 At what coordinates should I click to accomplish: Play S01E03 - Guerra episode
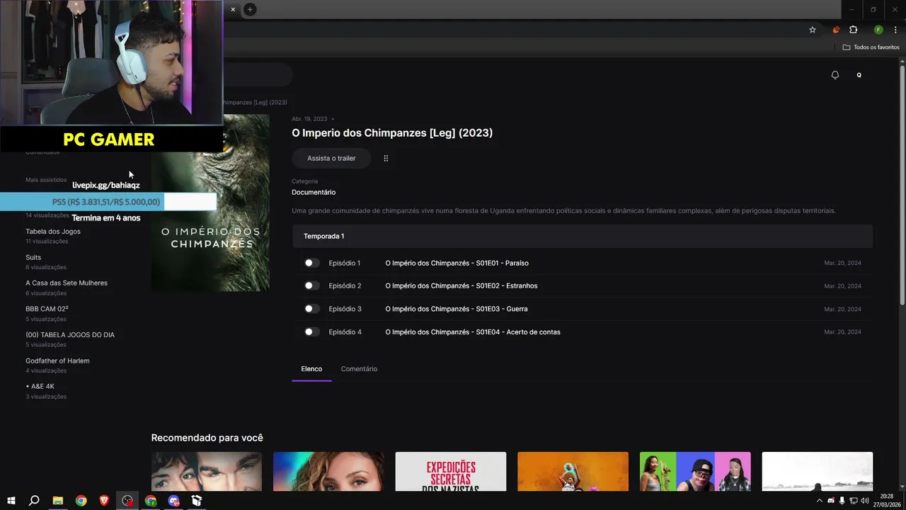tap(457, 309)
